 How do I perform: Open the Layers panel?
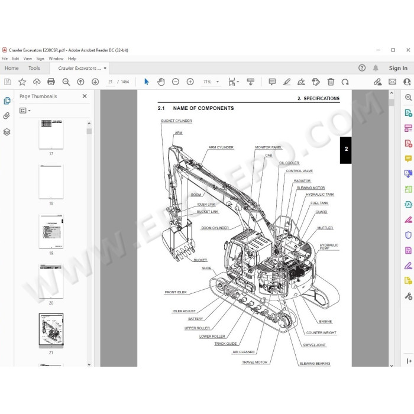coord(7,132)
